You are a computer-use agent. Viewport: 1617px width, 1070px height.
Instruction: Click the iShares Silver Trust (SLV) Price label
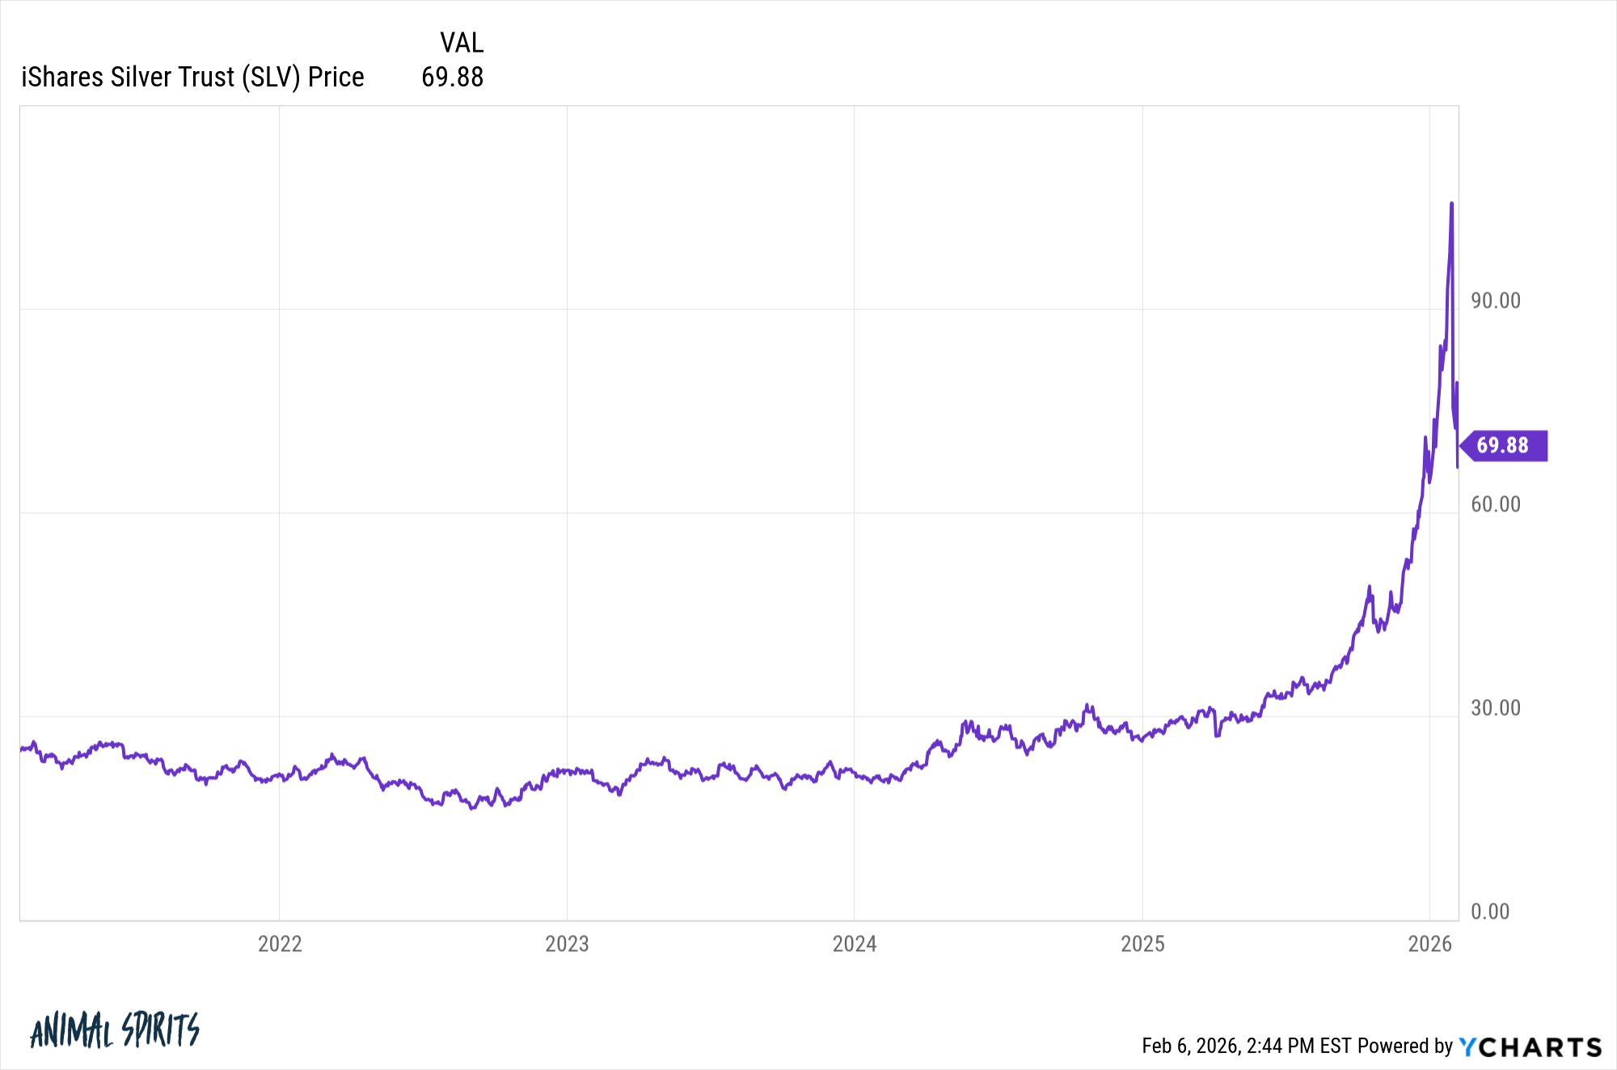click(192, 78)
